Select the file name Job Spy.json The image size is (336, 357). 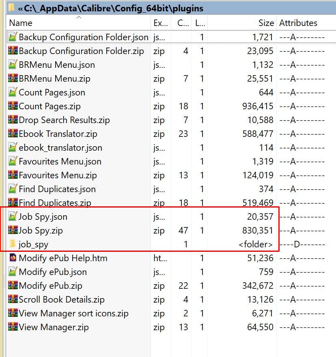point(43,217)
